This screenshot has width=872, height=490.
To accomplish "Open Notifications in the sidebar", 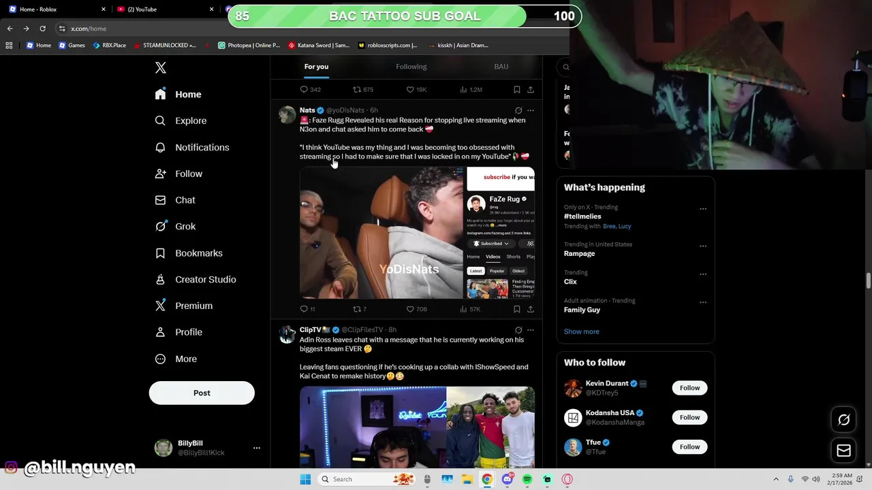I will (x=192, y=147).
